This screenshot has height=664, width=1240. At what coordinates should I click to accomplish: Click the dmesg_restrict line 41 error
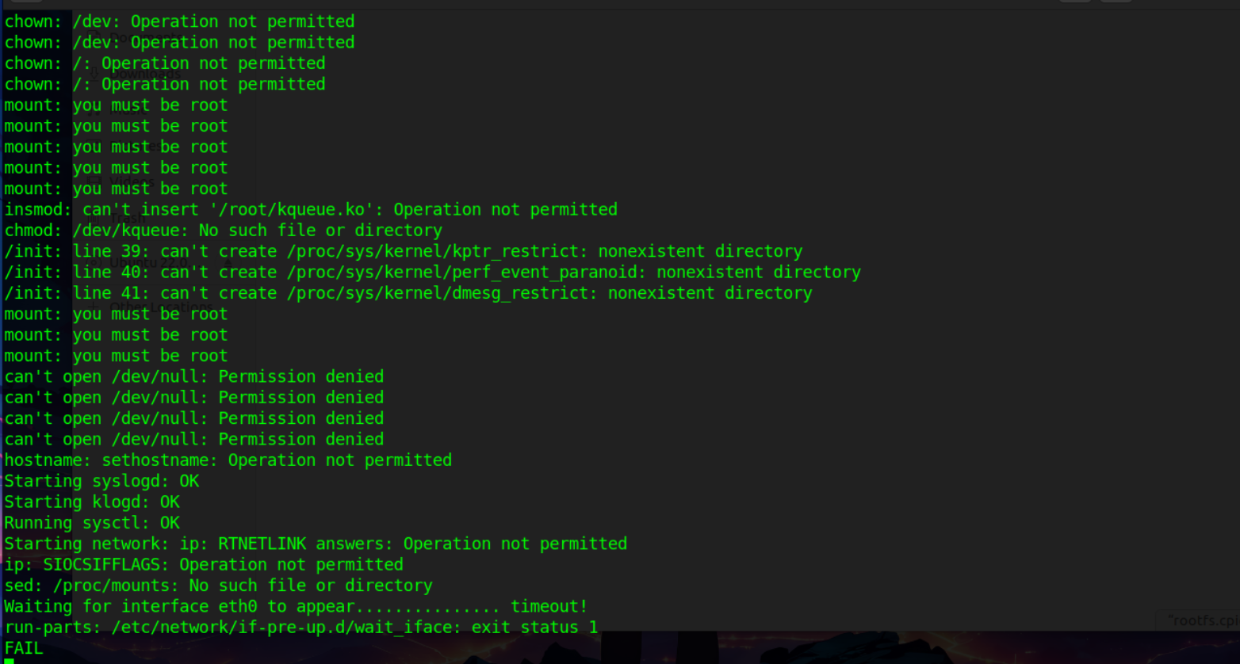click(408, 293)
